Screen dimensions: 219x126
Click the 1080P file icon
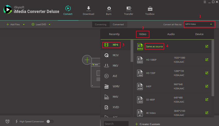140,60
